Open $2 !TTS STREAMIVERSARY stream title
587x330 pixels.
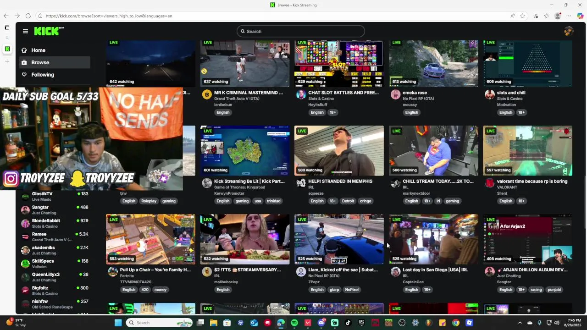pos(248,270)
